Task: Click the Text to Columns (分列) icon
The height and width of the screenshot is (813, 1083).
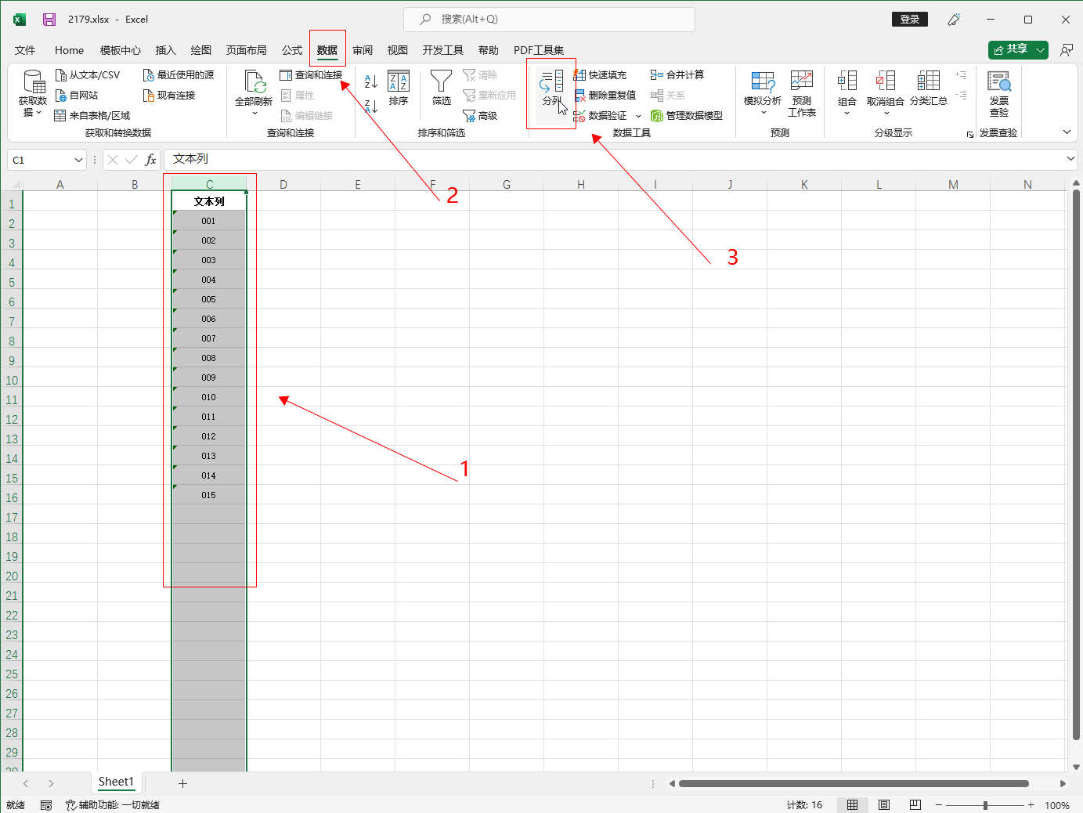Action: tap(551, 81)
